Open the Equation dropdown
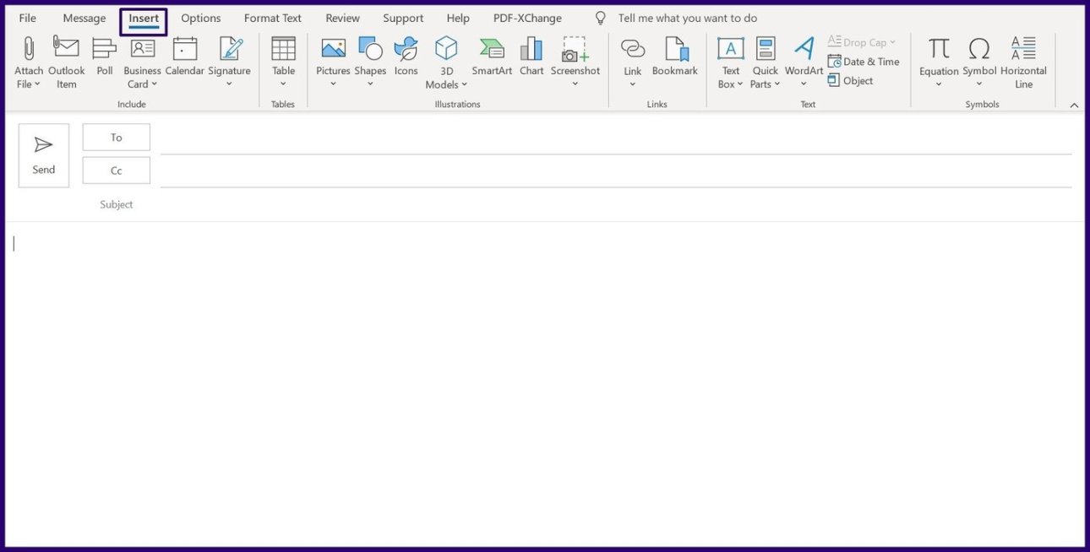The height and width of the screenshot is (552, 1090). pos(939,84)
